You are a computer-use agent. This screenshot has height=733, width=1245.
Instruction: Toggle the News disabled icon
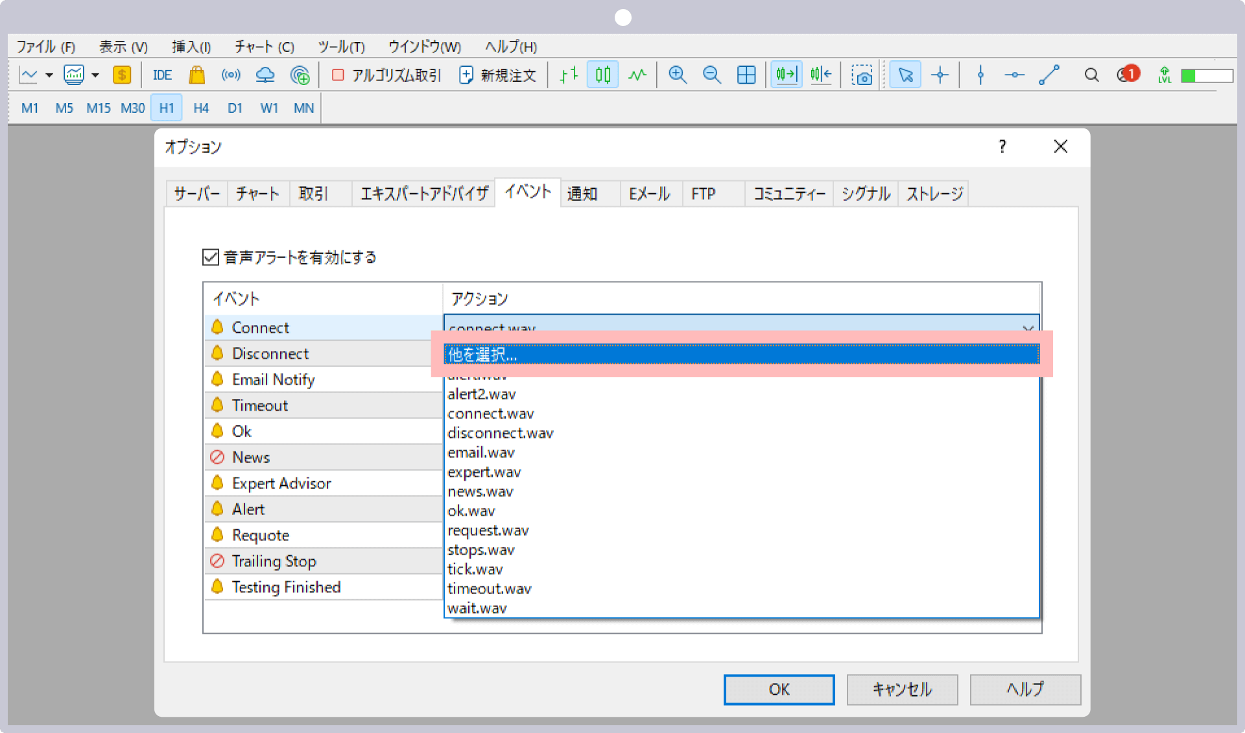(x=217, y=457)
